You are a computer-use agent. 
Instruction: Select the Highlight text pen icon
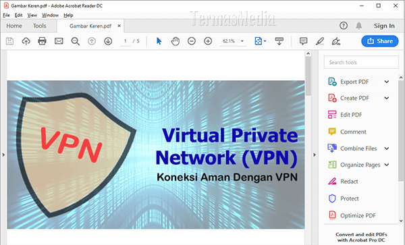(x=320, y=41)
